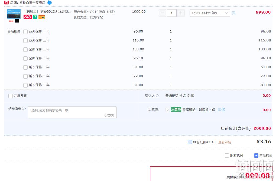
Task: Click the 96.18 price for 全面保修 二年
Action: 138,58
